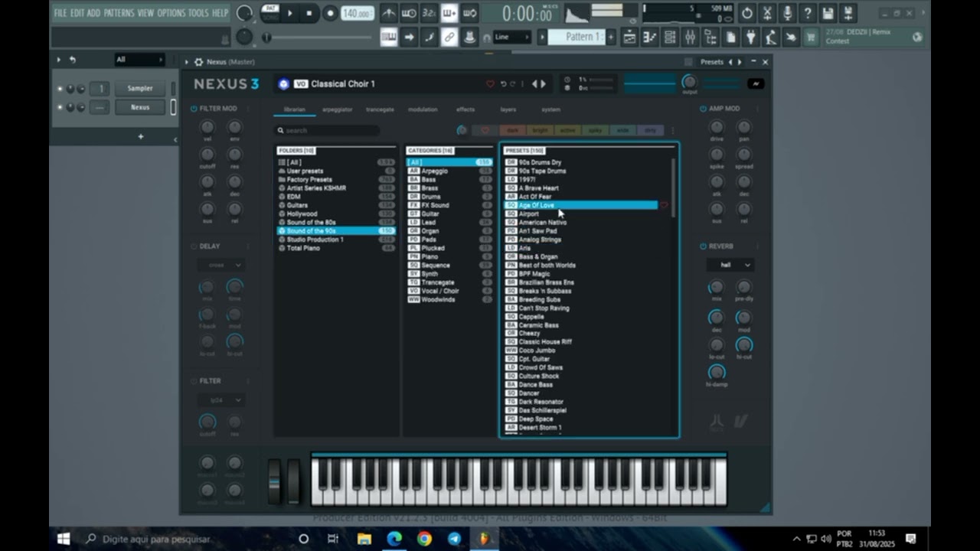Add channel with plus button
This screenshot has width=980, height=551.
point(140,136)
